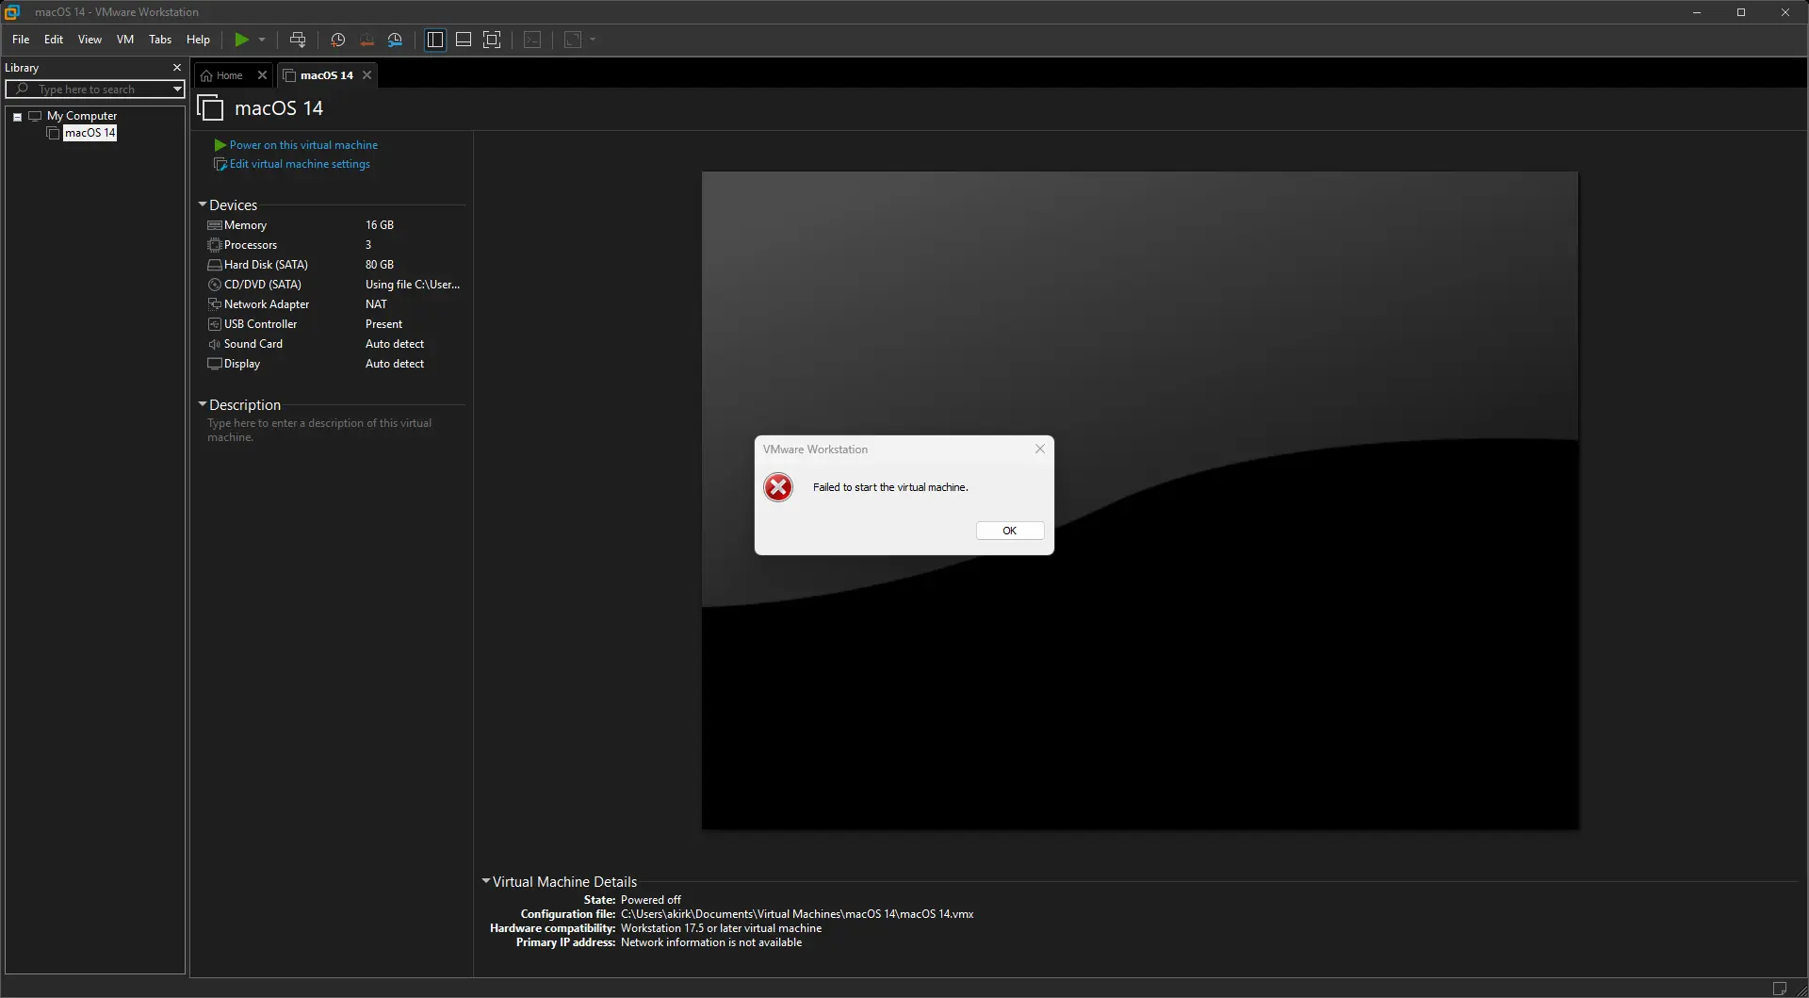Screen dimensions: 1809x998
Task: Click the Network Adapter device icon
Action: point(215,304)
